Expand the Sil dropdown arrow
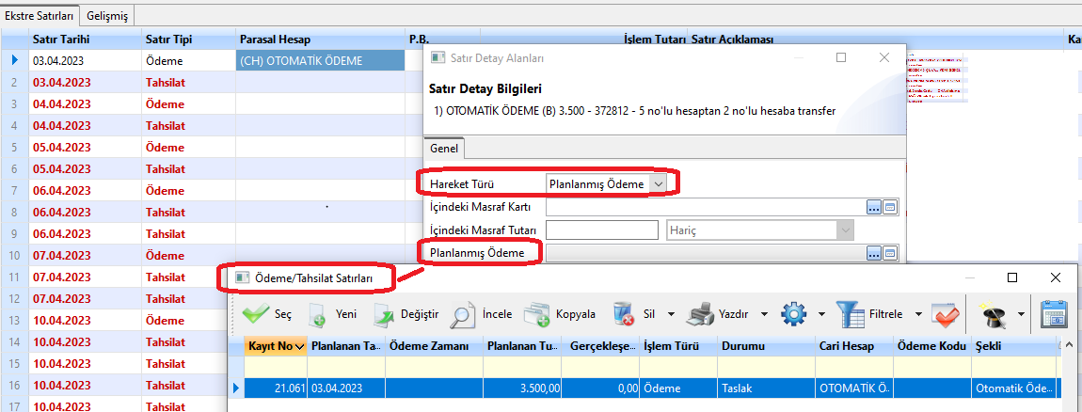This screenshot has width=1082, height=412. (672, 314)
